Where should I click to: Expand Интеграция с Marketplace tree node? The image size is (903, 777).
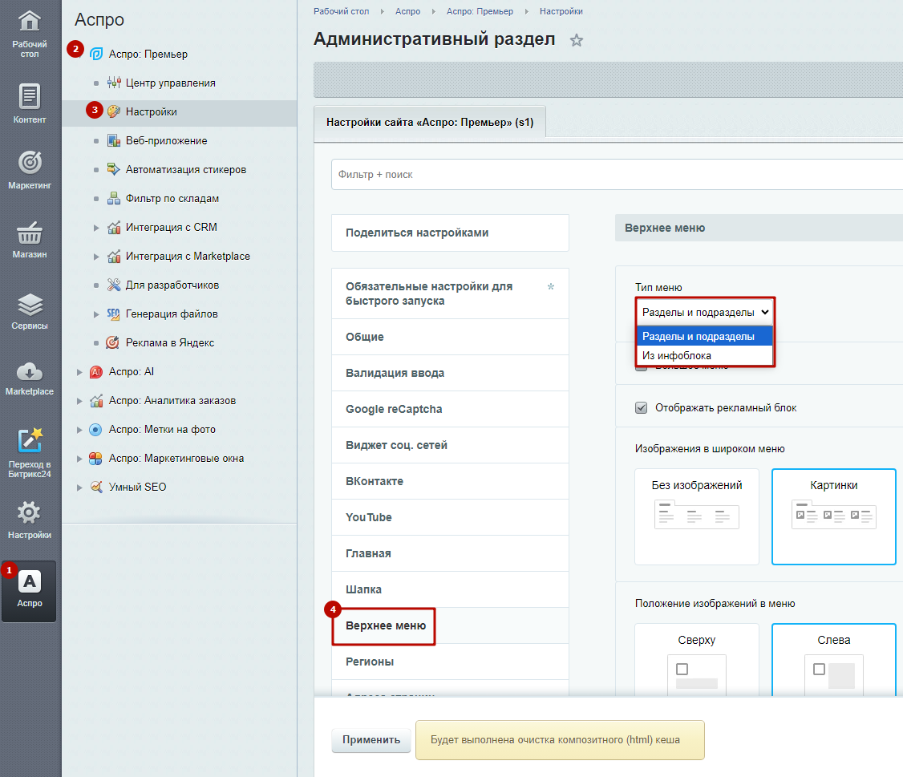[x=96, y=257]
